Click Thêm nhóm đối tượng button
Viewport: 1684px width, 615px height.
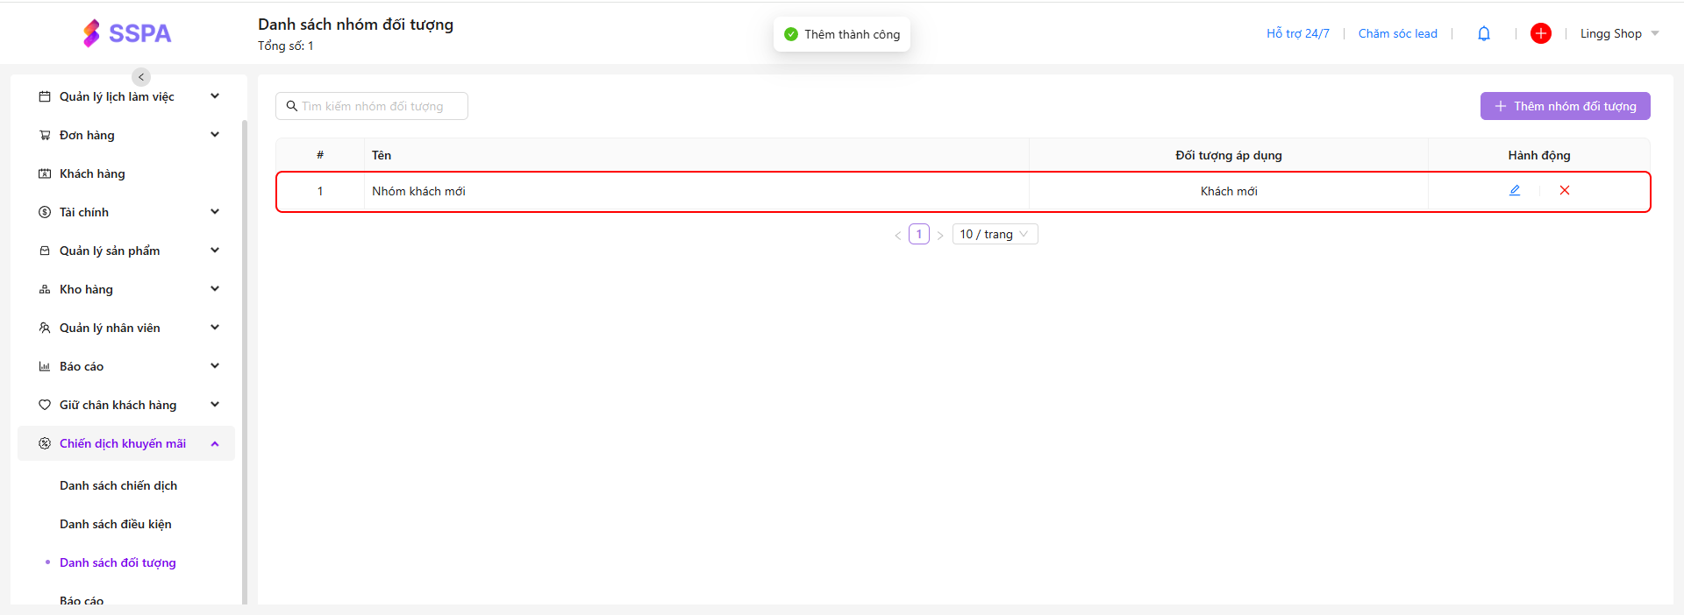pos(1565,106)
